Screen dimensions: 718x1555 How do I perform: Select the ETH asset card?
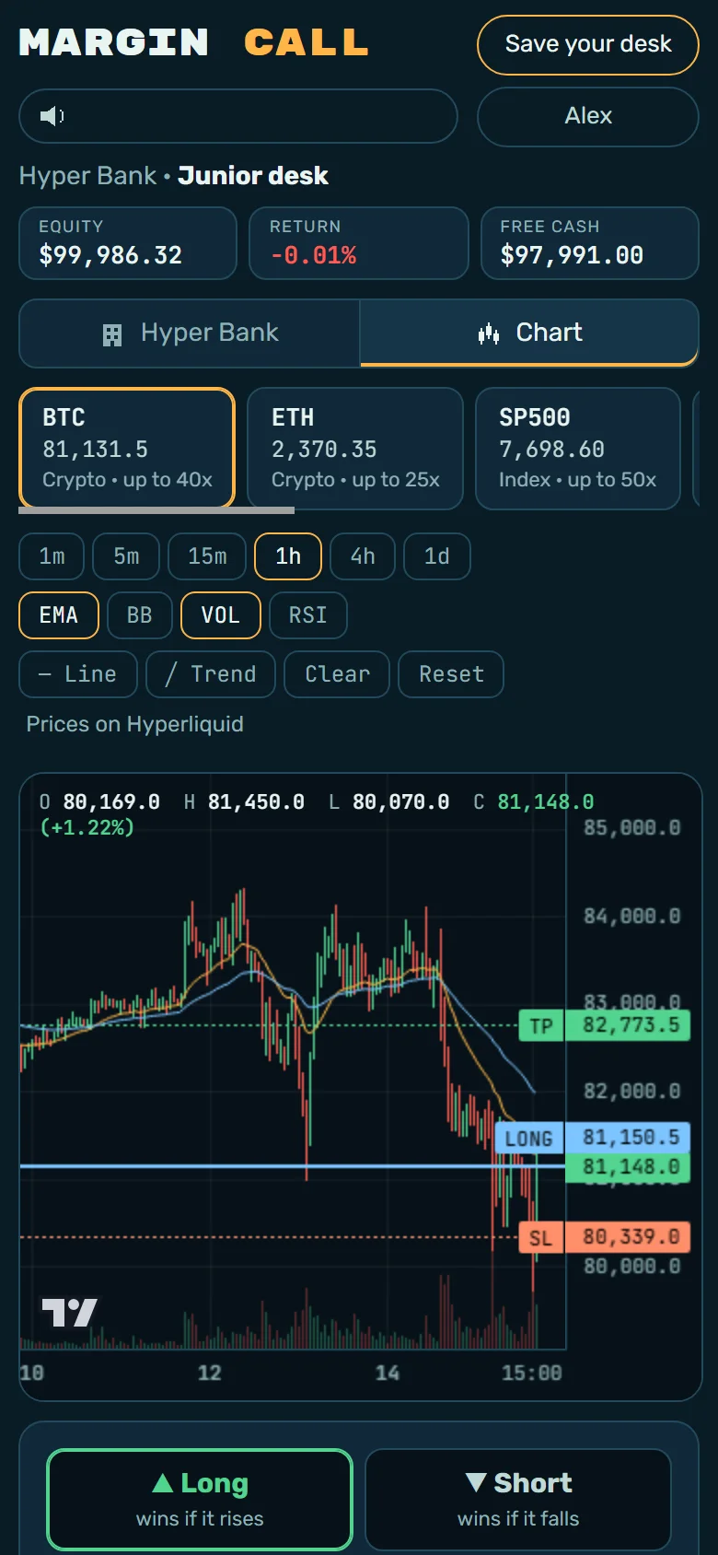click(x=355, y=449)
